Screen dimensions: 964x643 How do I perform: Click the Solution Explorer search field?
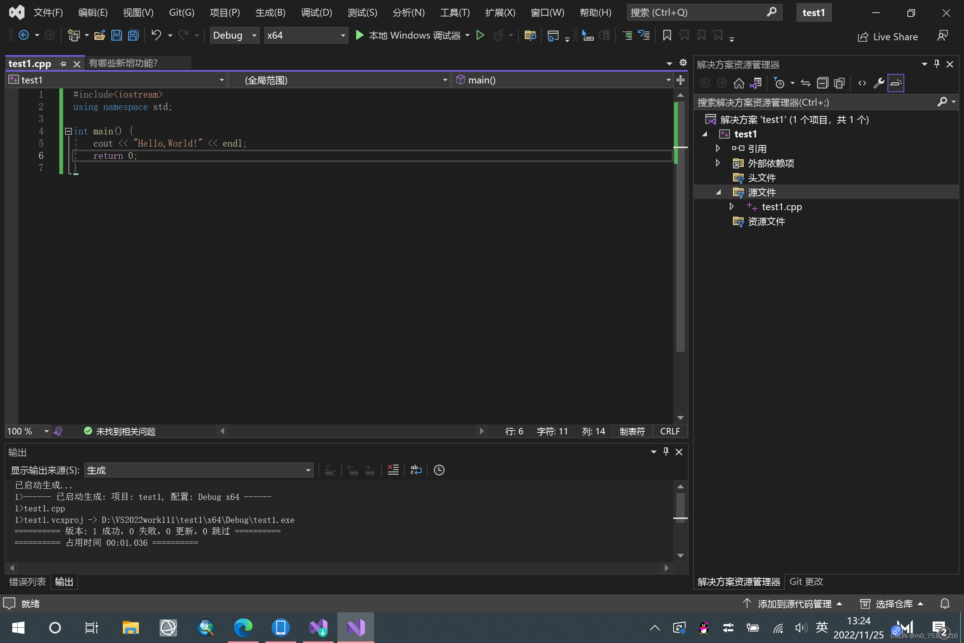(826, 102)
